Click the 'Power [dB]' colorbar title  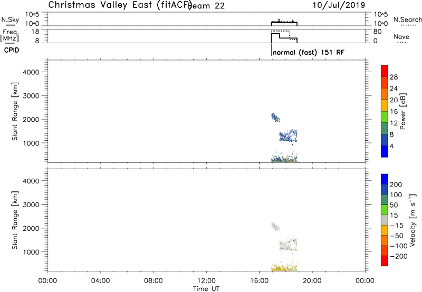[402, 111]
